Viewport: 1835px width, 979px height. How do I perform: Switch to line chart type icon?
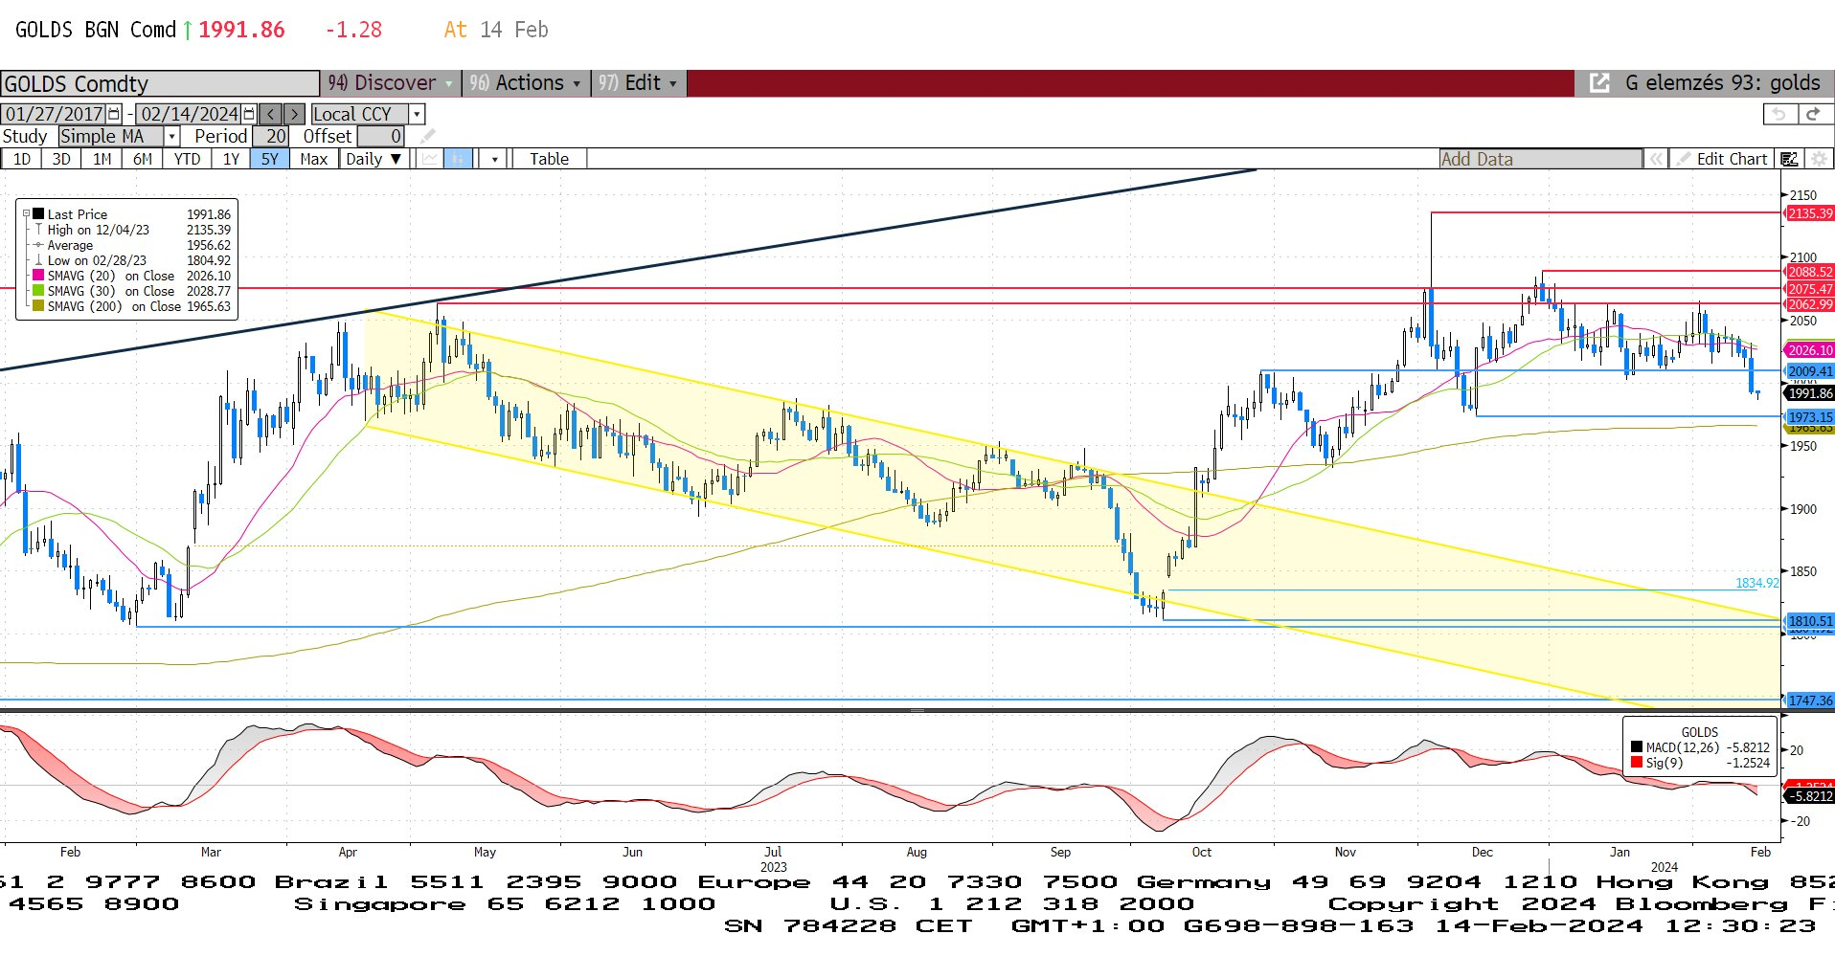coord(430,159)
